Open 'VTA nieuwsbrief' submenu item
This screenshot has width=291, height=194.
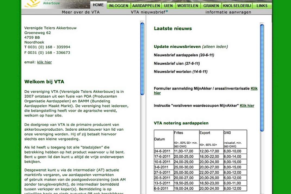tap(149, 12)
